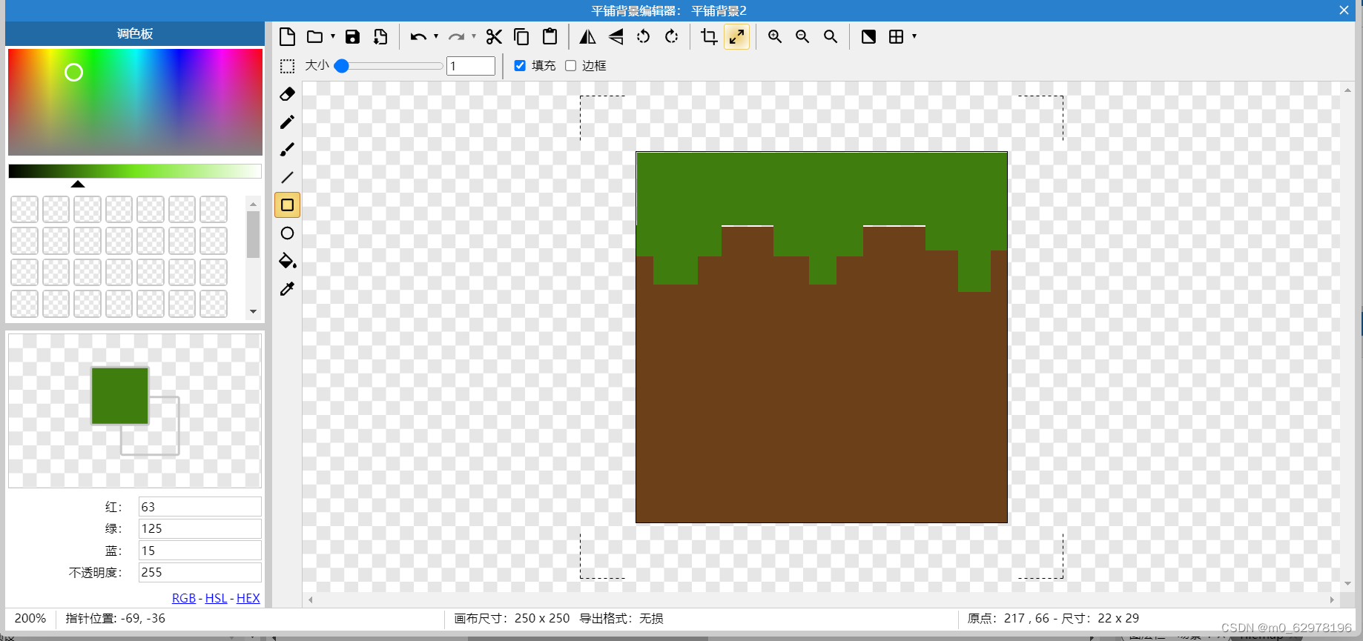Image resolution: width=1363 pixels, height=641 pixels.
Task: Select the Paint Bucket fill tool
Action: 287,261
